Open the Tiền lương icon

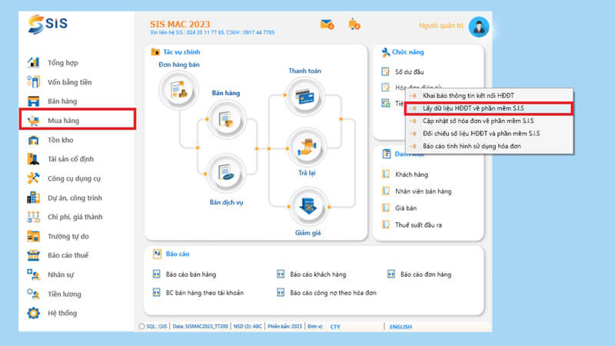pos(33,294)
